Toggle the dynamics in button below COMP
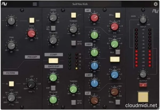 point(54,61)
